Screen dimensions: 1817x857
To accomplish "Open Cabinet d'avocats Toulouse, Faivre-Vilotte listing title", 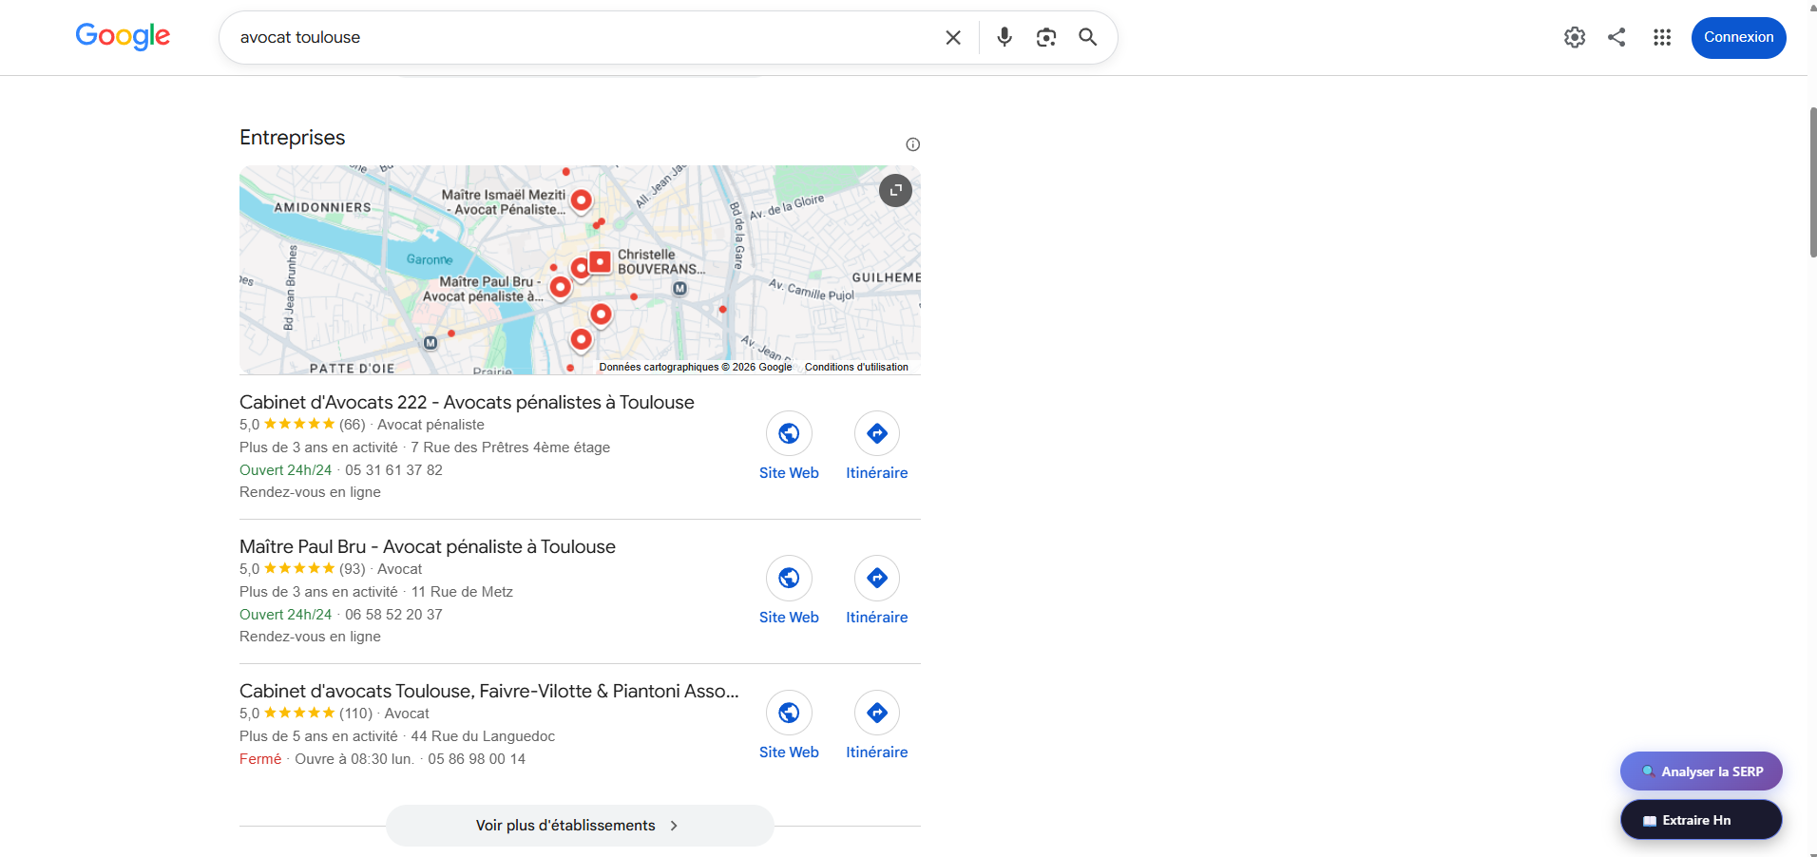I will coord(489,691).
